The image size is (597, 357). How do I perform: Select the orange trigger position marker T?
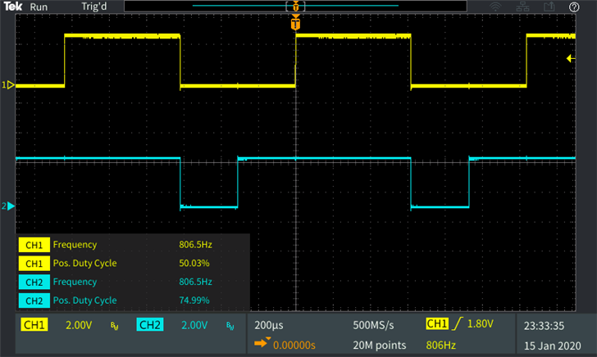[295, 22]
